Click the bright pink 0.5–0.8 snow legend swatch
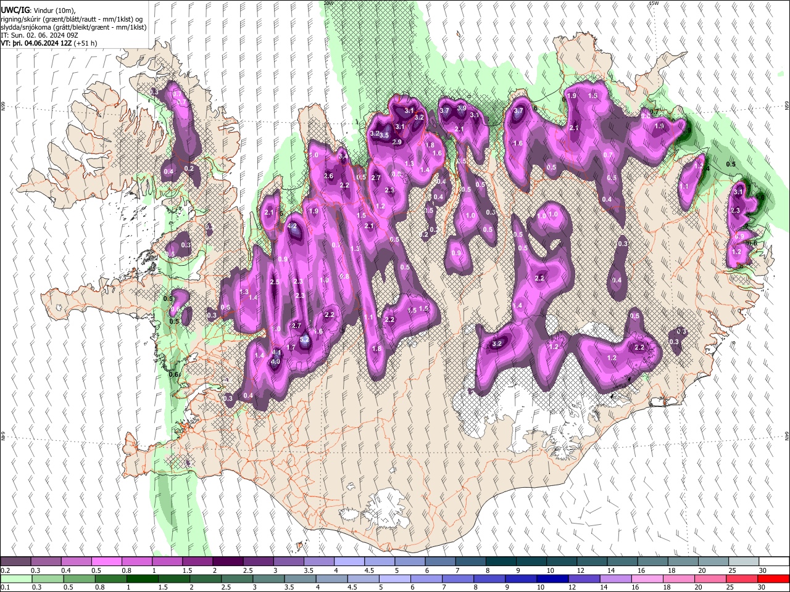Screen dimensions: 790x592 pyautogui.click(x=106, y=562)
